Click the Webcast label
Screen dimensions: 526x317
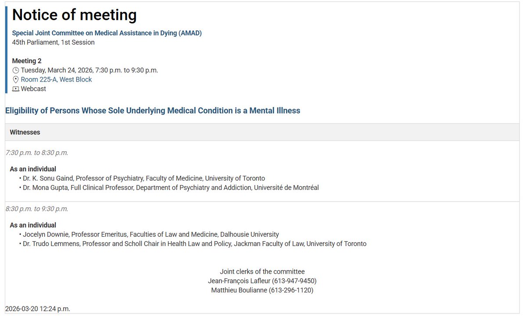point(33,89)
